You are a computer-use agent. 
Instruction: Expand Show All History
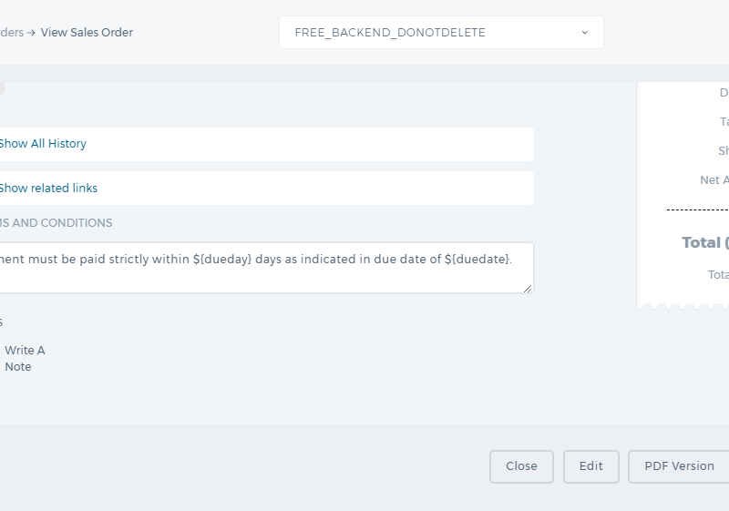pos(43,144)
